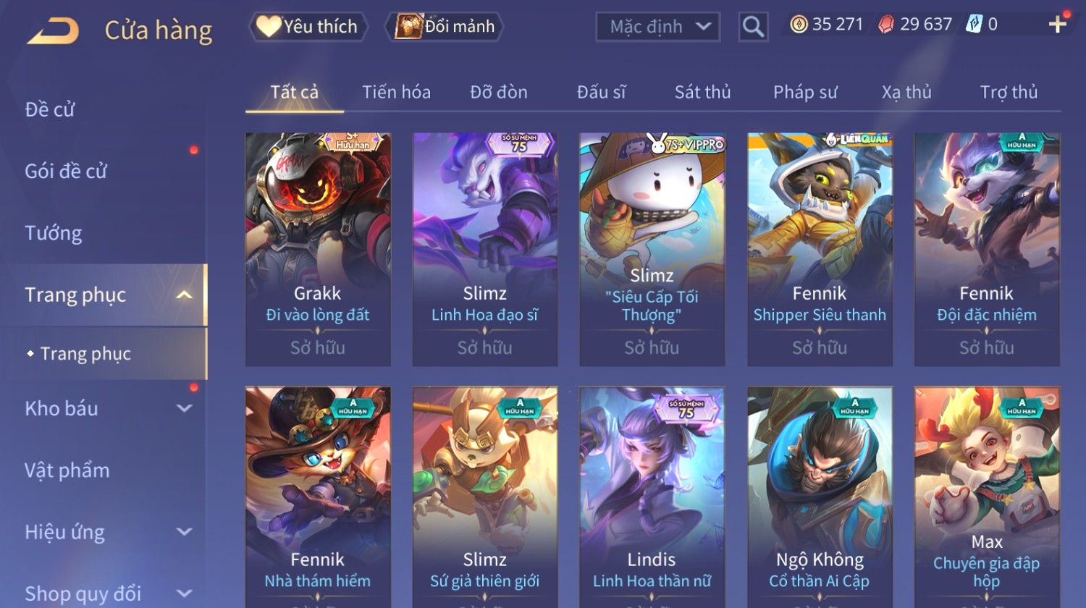The width and height of the screenshot is (1086, 608).
Task: Click the chest icon on Đổi mảnh
Action: pyautogui.click(x=408, y=26)
